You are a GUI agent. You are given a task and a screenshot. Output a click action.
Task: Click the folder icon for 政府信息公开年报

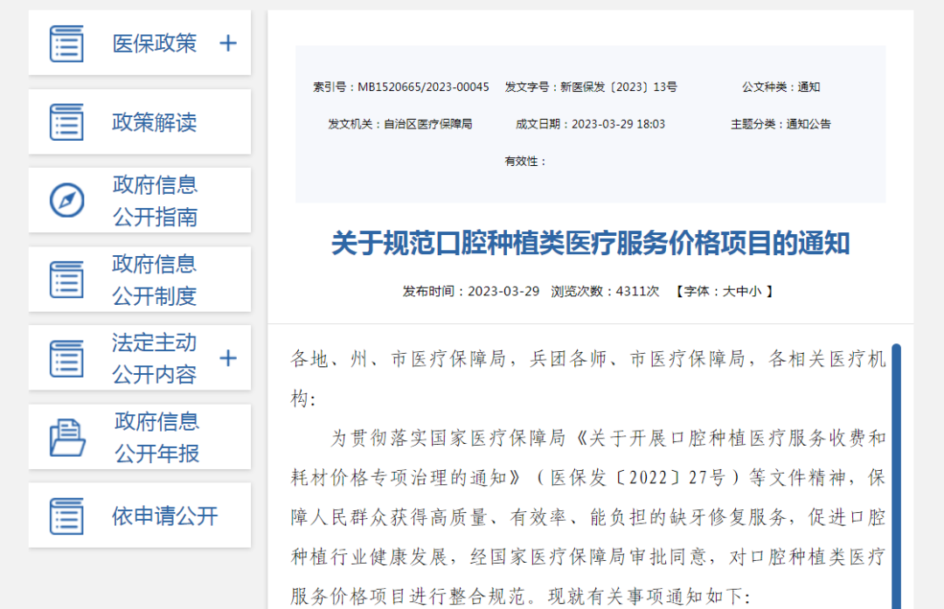pos(66,438)
